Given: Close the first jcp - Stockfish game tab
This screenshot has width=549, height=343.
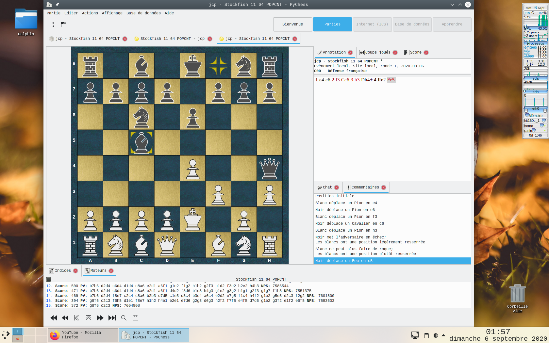Looking at the screenshot, I should (x=125, y=39).
